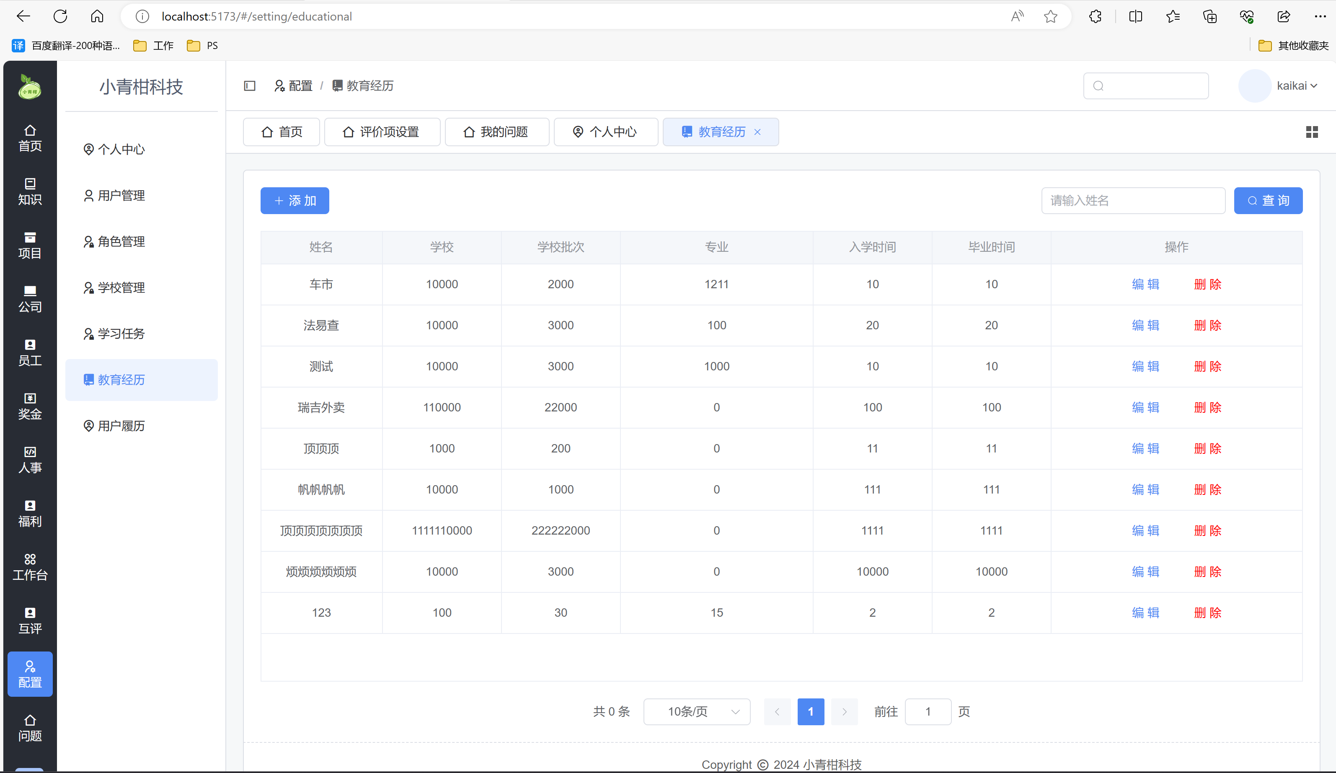Open the 其他收藏夹 bookmarks folder
The image size is (1336, 773).
[x=1294, y=46]
